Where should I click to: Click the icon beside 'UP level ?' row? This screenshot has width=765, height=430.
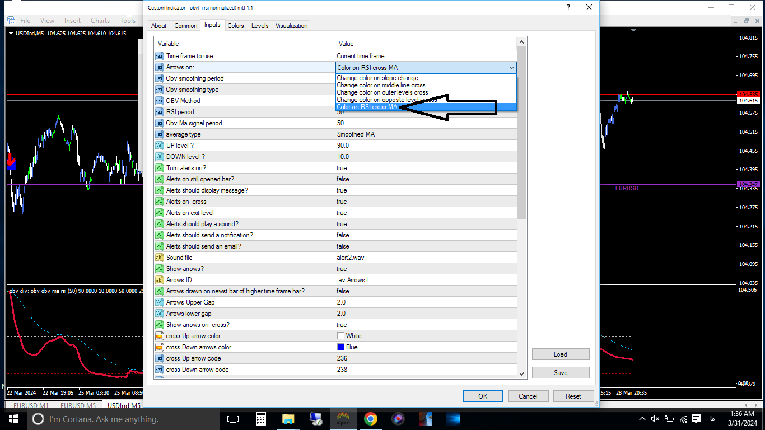pyautogui.click(x=159, y=146)
